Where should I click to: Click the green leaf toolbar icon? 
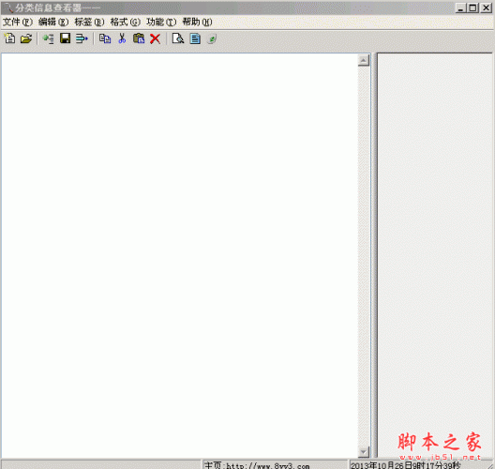click(x=212, y=38)
